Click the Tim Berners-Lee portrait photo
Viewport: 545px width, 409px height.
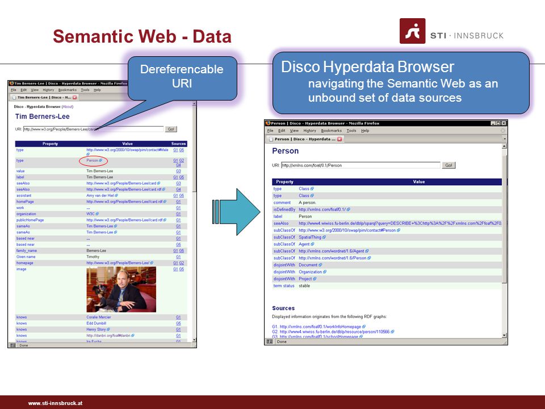(121, 289)
